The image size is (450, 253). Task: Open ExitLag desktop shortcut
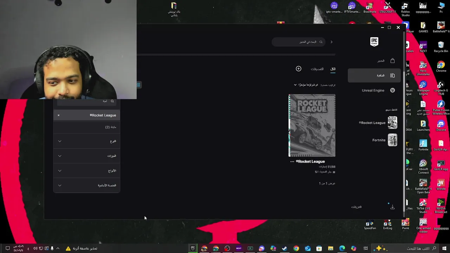[x=387, y=225]
